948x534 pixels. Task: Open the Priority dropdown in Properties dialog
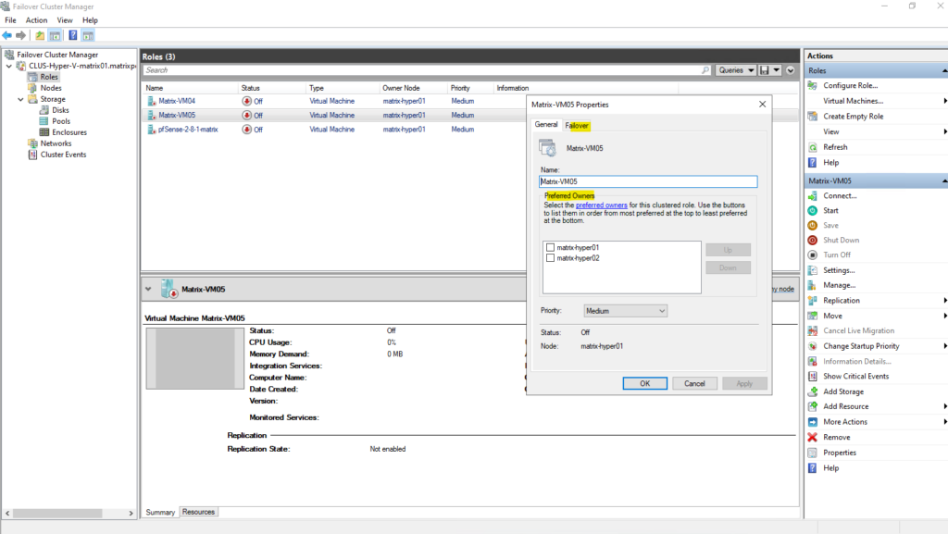point(625,311)
